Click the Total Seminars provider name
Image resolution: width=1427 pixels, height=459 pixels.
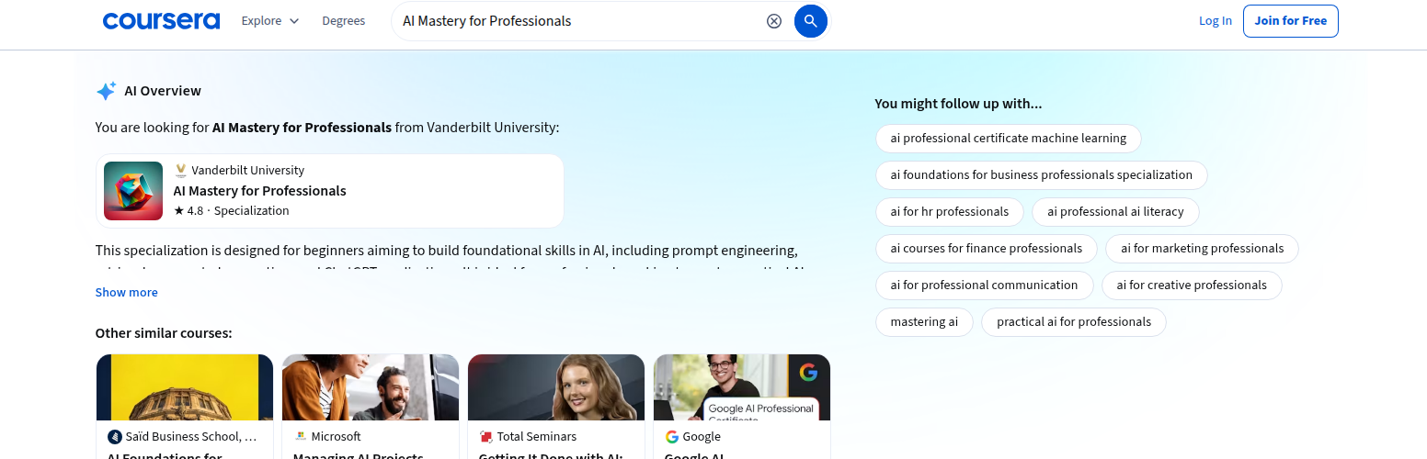click(537, 437)
